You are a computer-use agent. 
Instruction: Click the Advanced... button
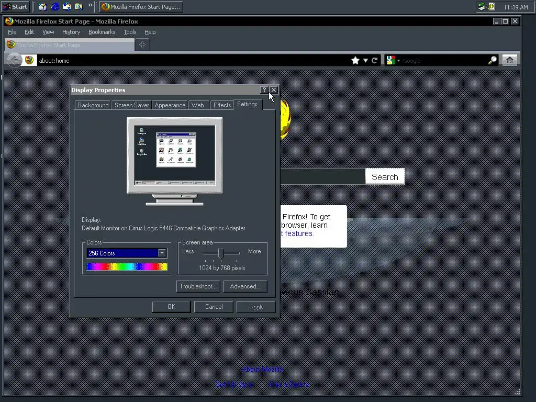pyautogui.click(x=245, y=286)
